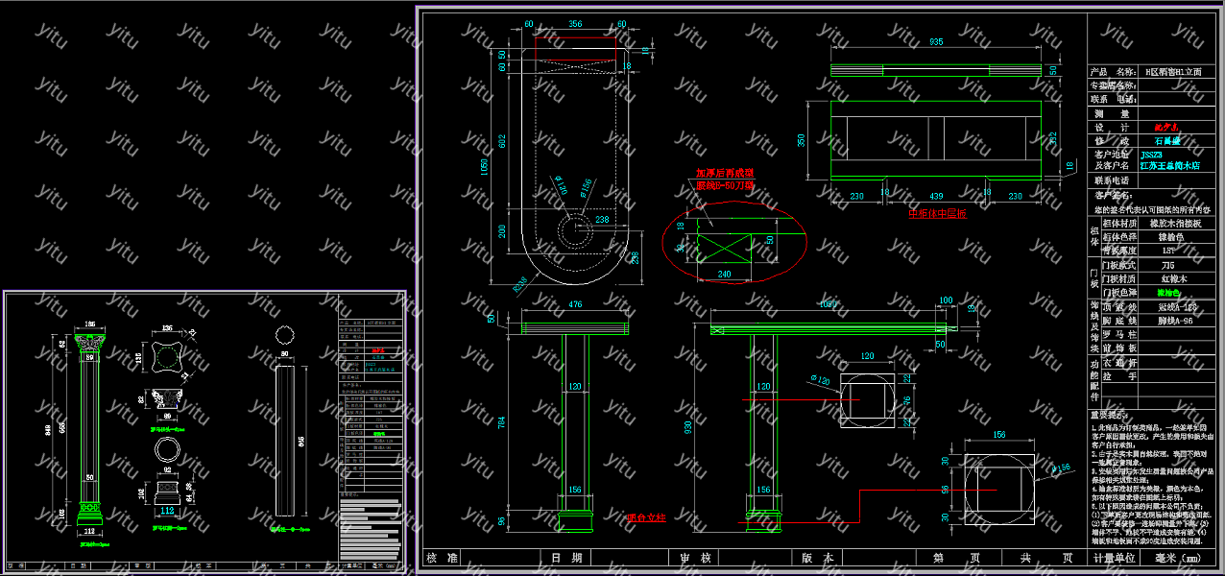1225x576 pixels.
Task: Click the 毫米 (mm) unit cell
Action: pos(1183,558)
